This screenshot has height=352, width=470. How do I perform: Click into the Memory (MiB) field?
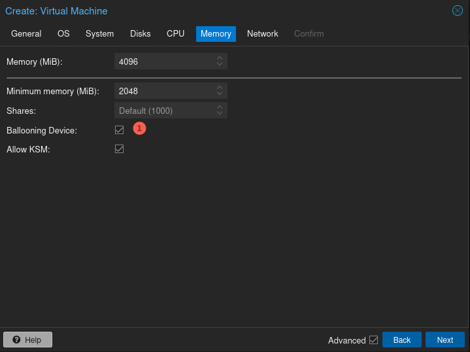[x=163, y=62]
